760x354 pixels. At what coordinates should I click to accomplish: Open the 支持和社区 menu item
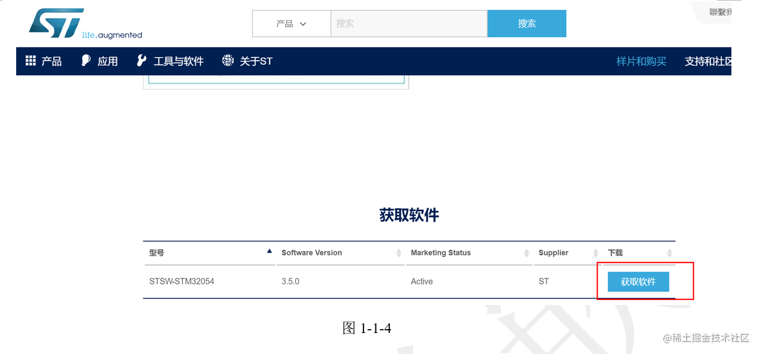(708, 61)
